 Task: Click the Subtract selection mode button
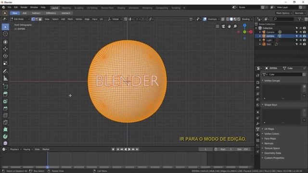36,13
